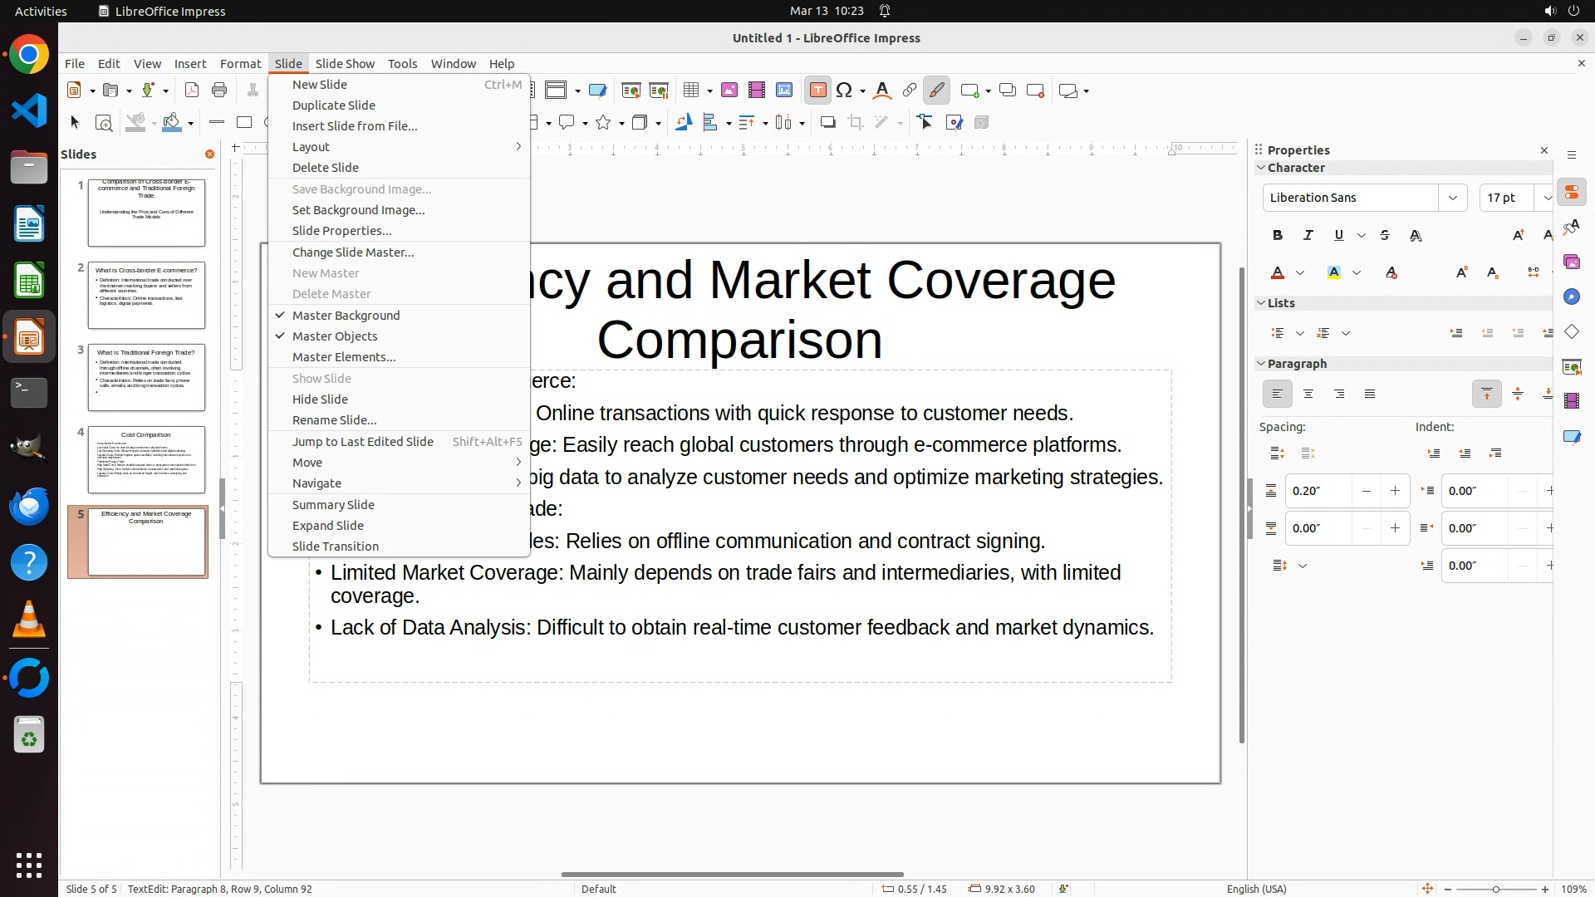The height and width of the screenshot is (897, 1595).
Task: Click the Strikethrough icon in Character panel
Action: point(1385,236)
